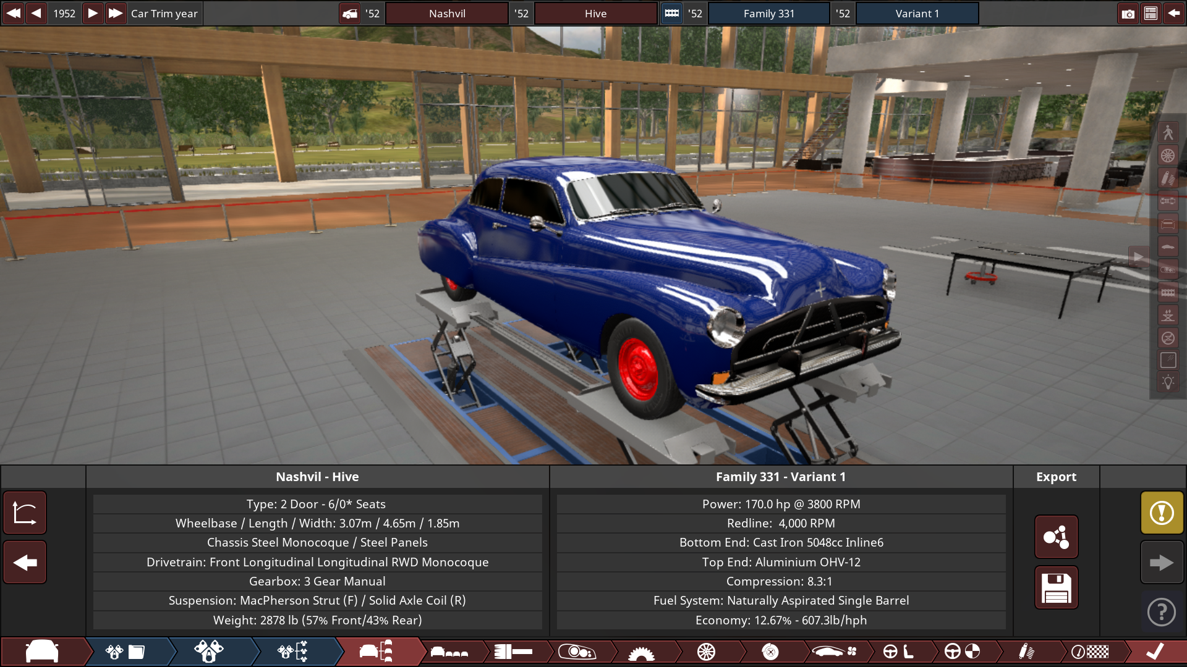This screenshot has width=1187, height=667.
Task: Take a screenshot with camera icon
Action: click(1128, 13)
